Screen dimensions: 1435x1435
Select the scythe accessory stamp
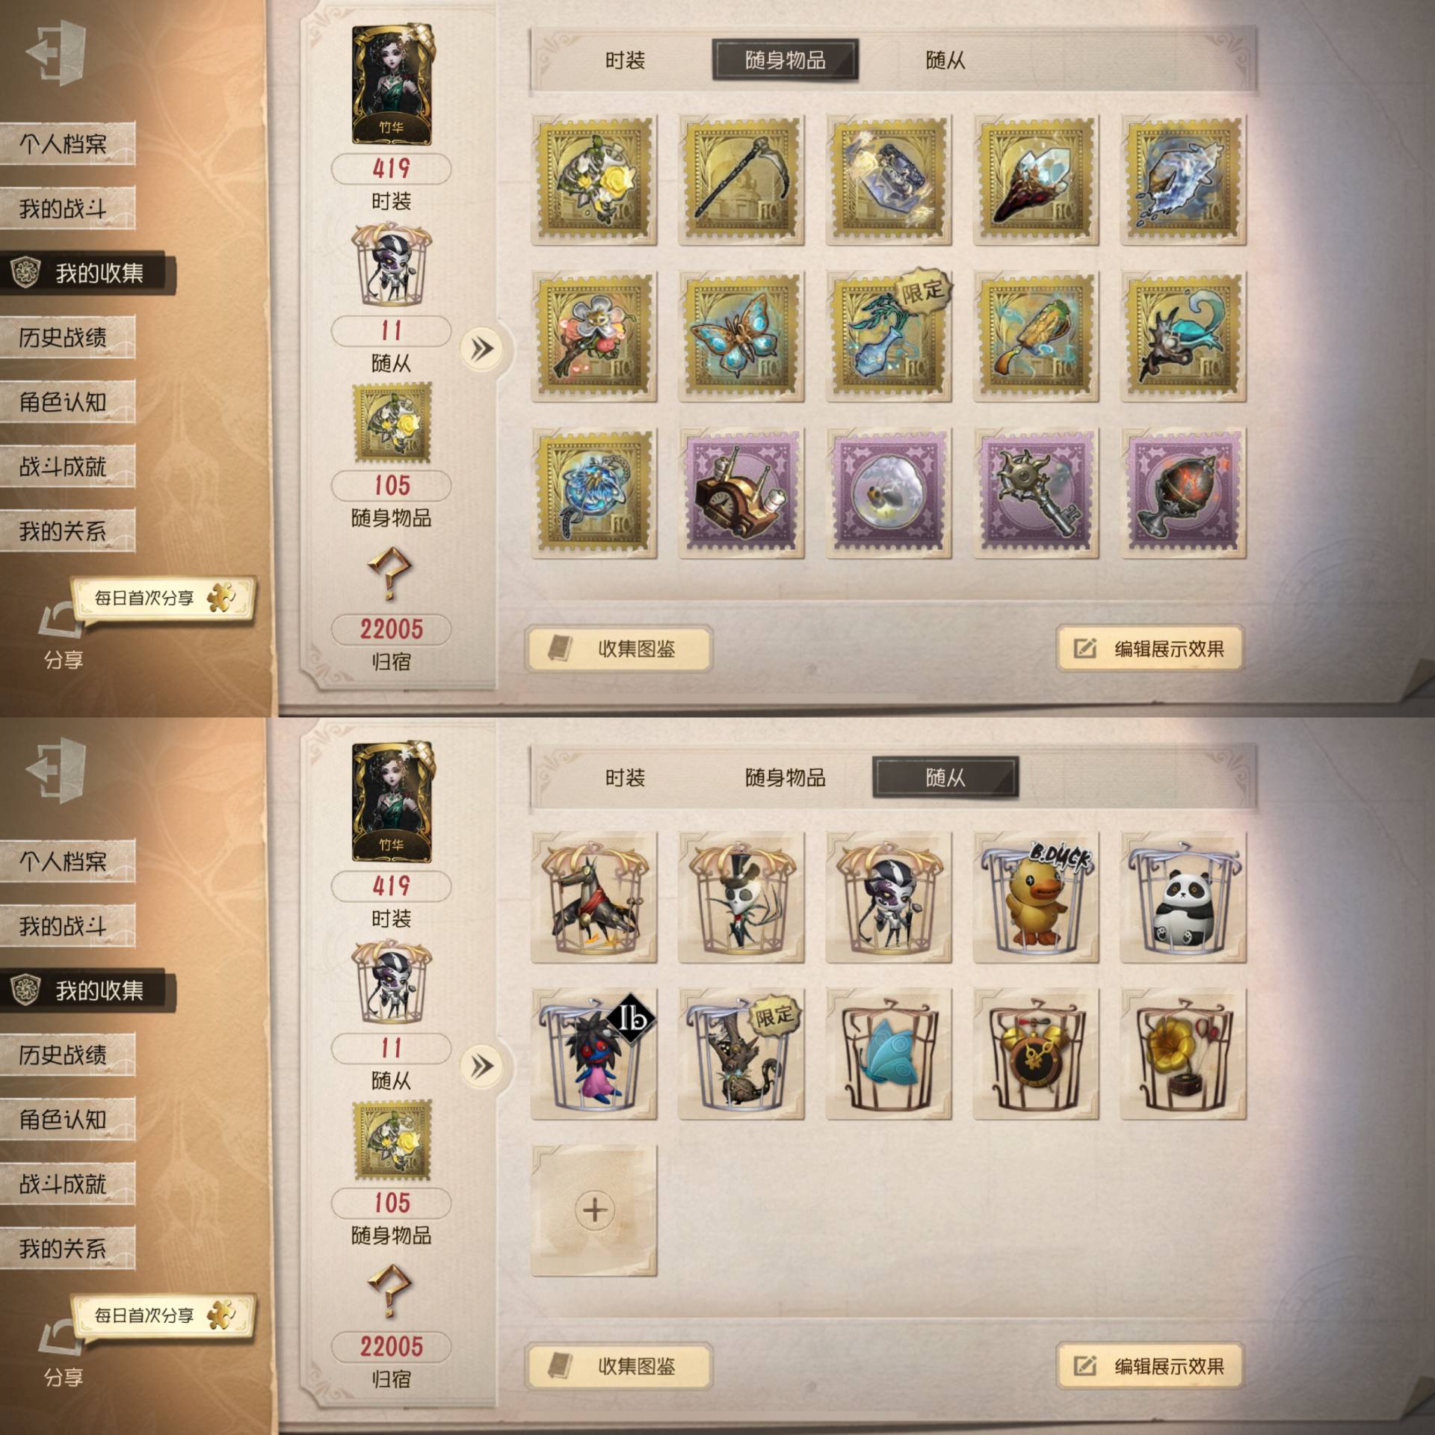point(741,180)
